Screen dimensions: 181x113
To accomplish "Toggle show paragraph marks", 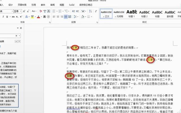I will (x=96, y=11).
